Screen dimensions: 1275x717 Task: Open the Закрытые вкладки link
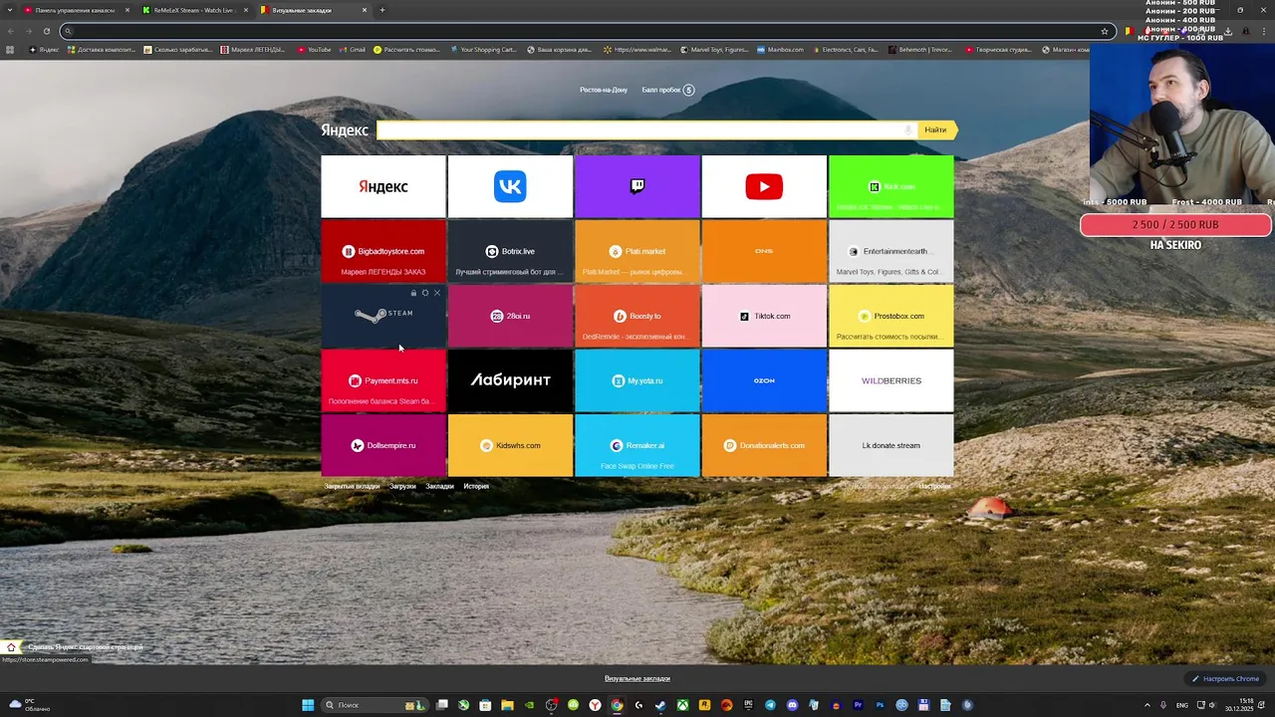coord(352,486)
